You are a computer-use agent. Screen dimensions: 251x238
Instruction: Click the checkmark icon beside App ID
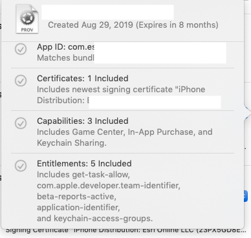point(21,49)
